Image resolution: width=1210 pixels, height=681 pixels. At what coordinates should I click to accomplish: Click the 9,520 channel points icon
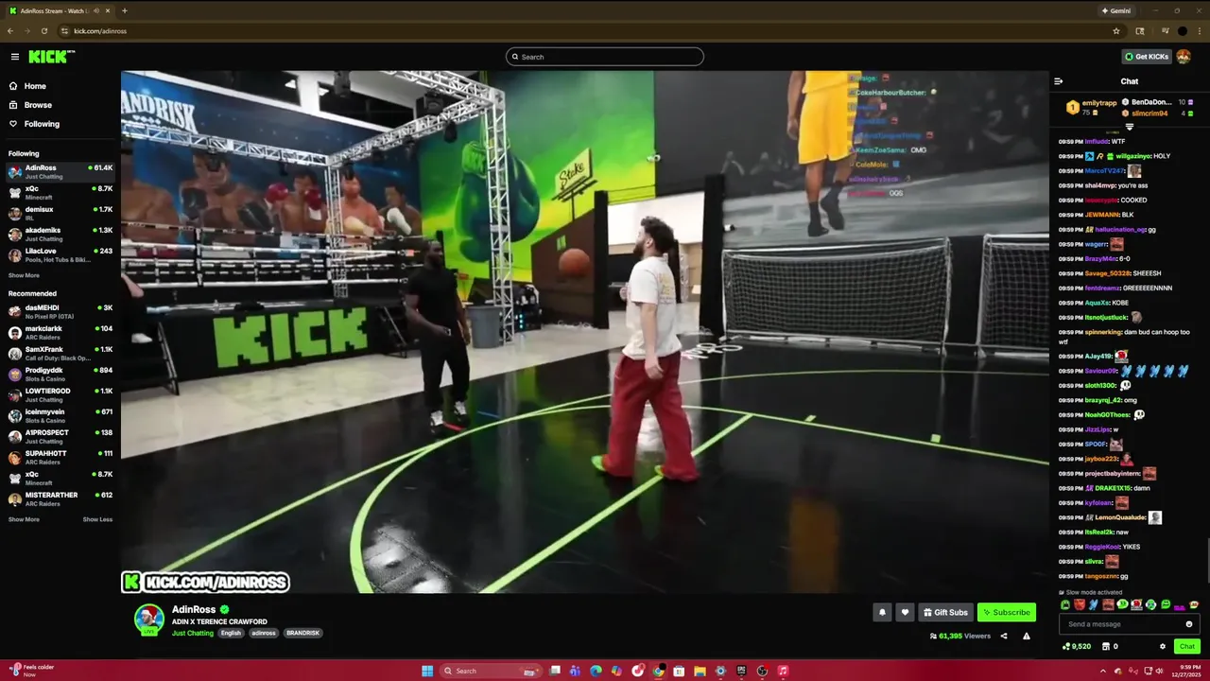(1077, 647)
